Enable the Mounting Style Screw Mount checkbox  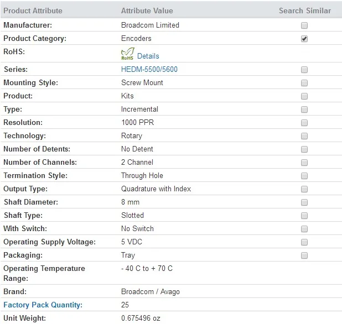pos(304,83)
